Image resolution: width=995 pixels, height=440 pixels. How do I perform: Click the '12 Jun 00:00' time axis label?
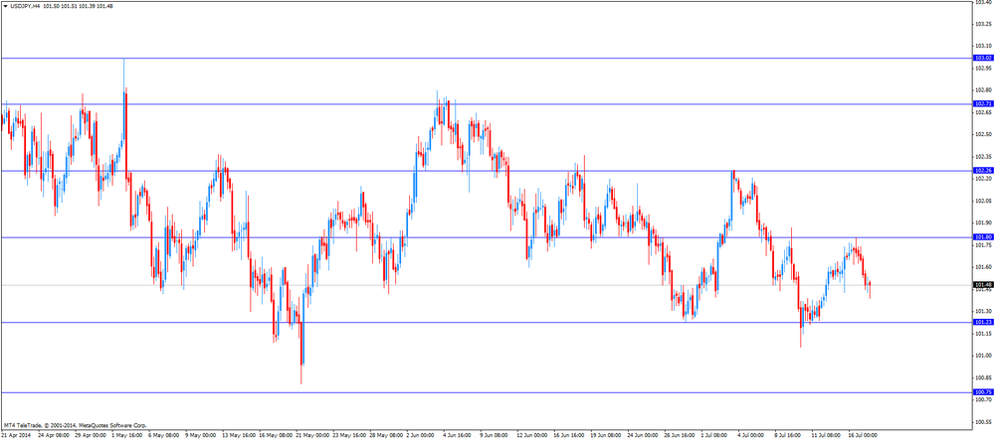(532, 436)
